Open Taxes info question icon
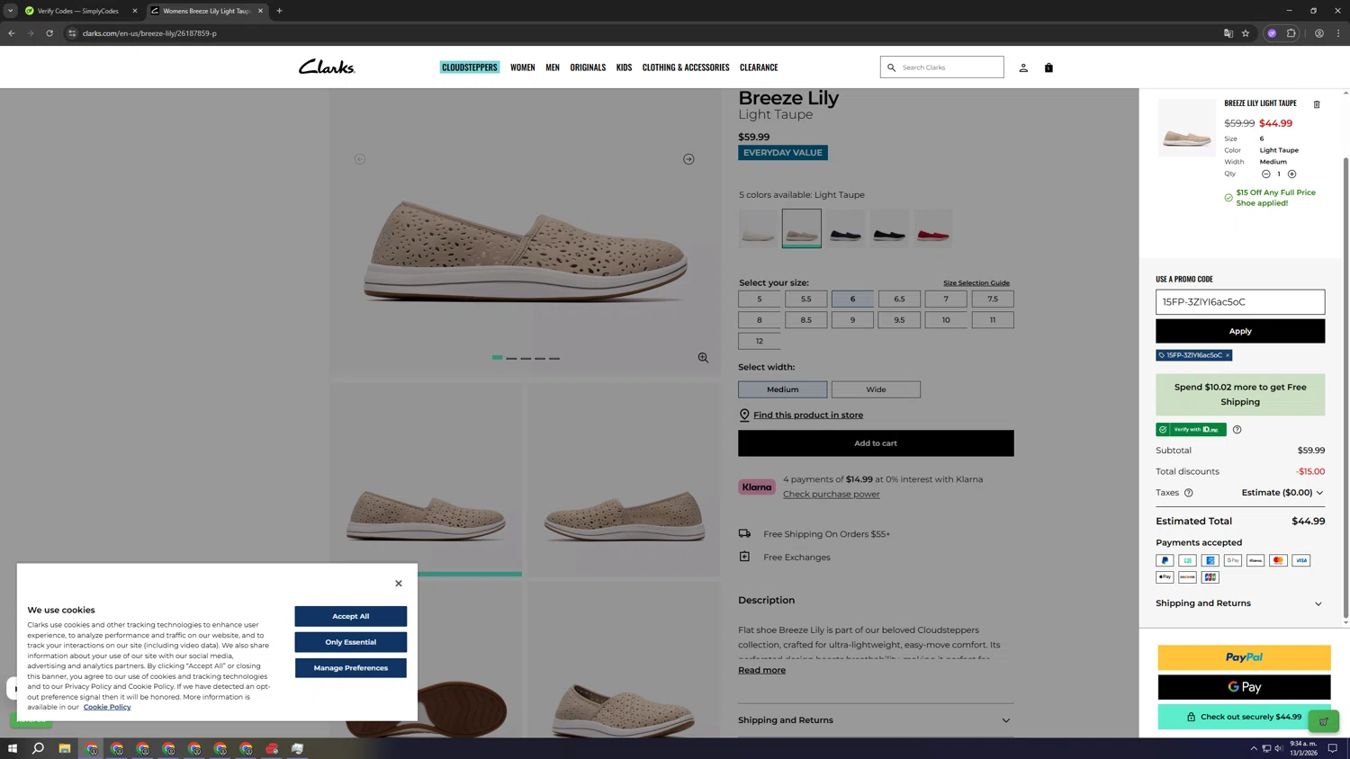This screenshot has height=759, width=1350. [1188, 493]
